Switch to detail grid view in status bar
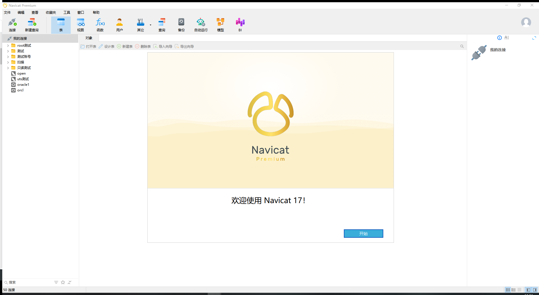This screenshot has width=539, height=295. [x=519, y=290]
